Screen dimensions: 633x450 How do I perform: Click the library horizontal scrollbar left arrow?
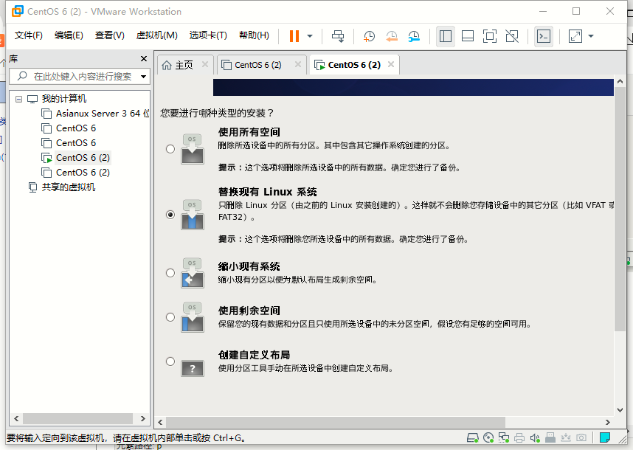point(16,418)
